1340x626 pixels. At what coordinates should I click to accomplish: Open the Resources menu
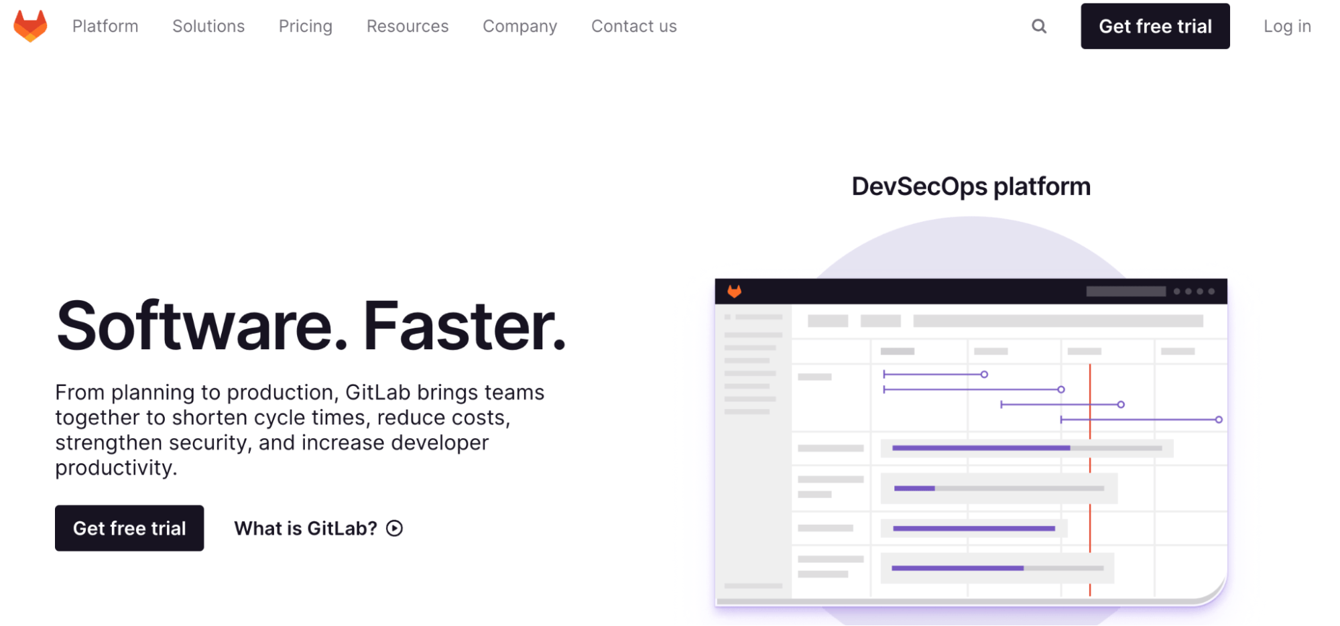[407, 26]
